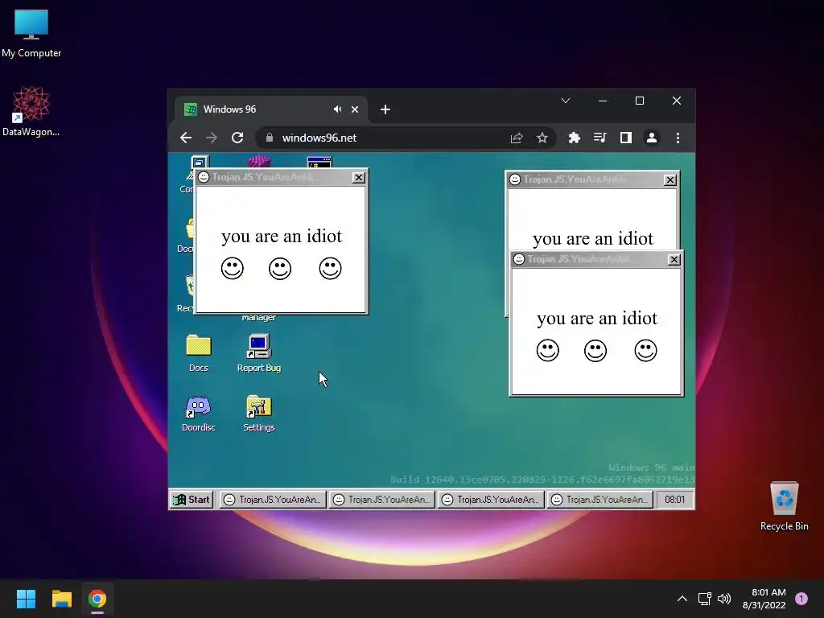
Task: Select the first Trojan.JS.YouAreAn taskbar item
Action: [x=272, y=499]
